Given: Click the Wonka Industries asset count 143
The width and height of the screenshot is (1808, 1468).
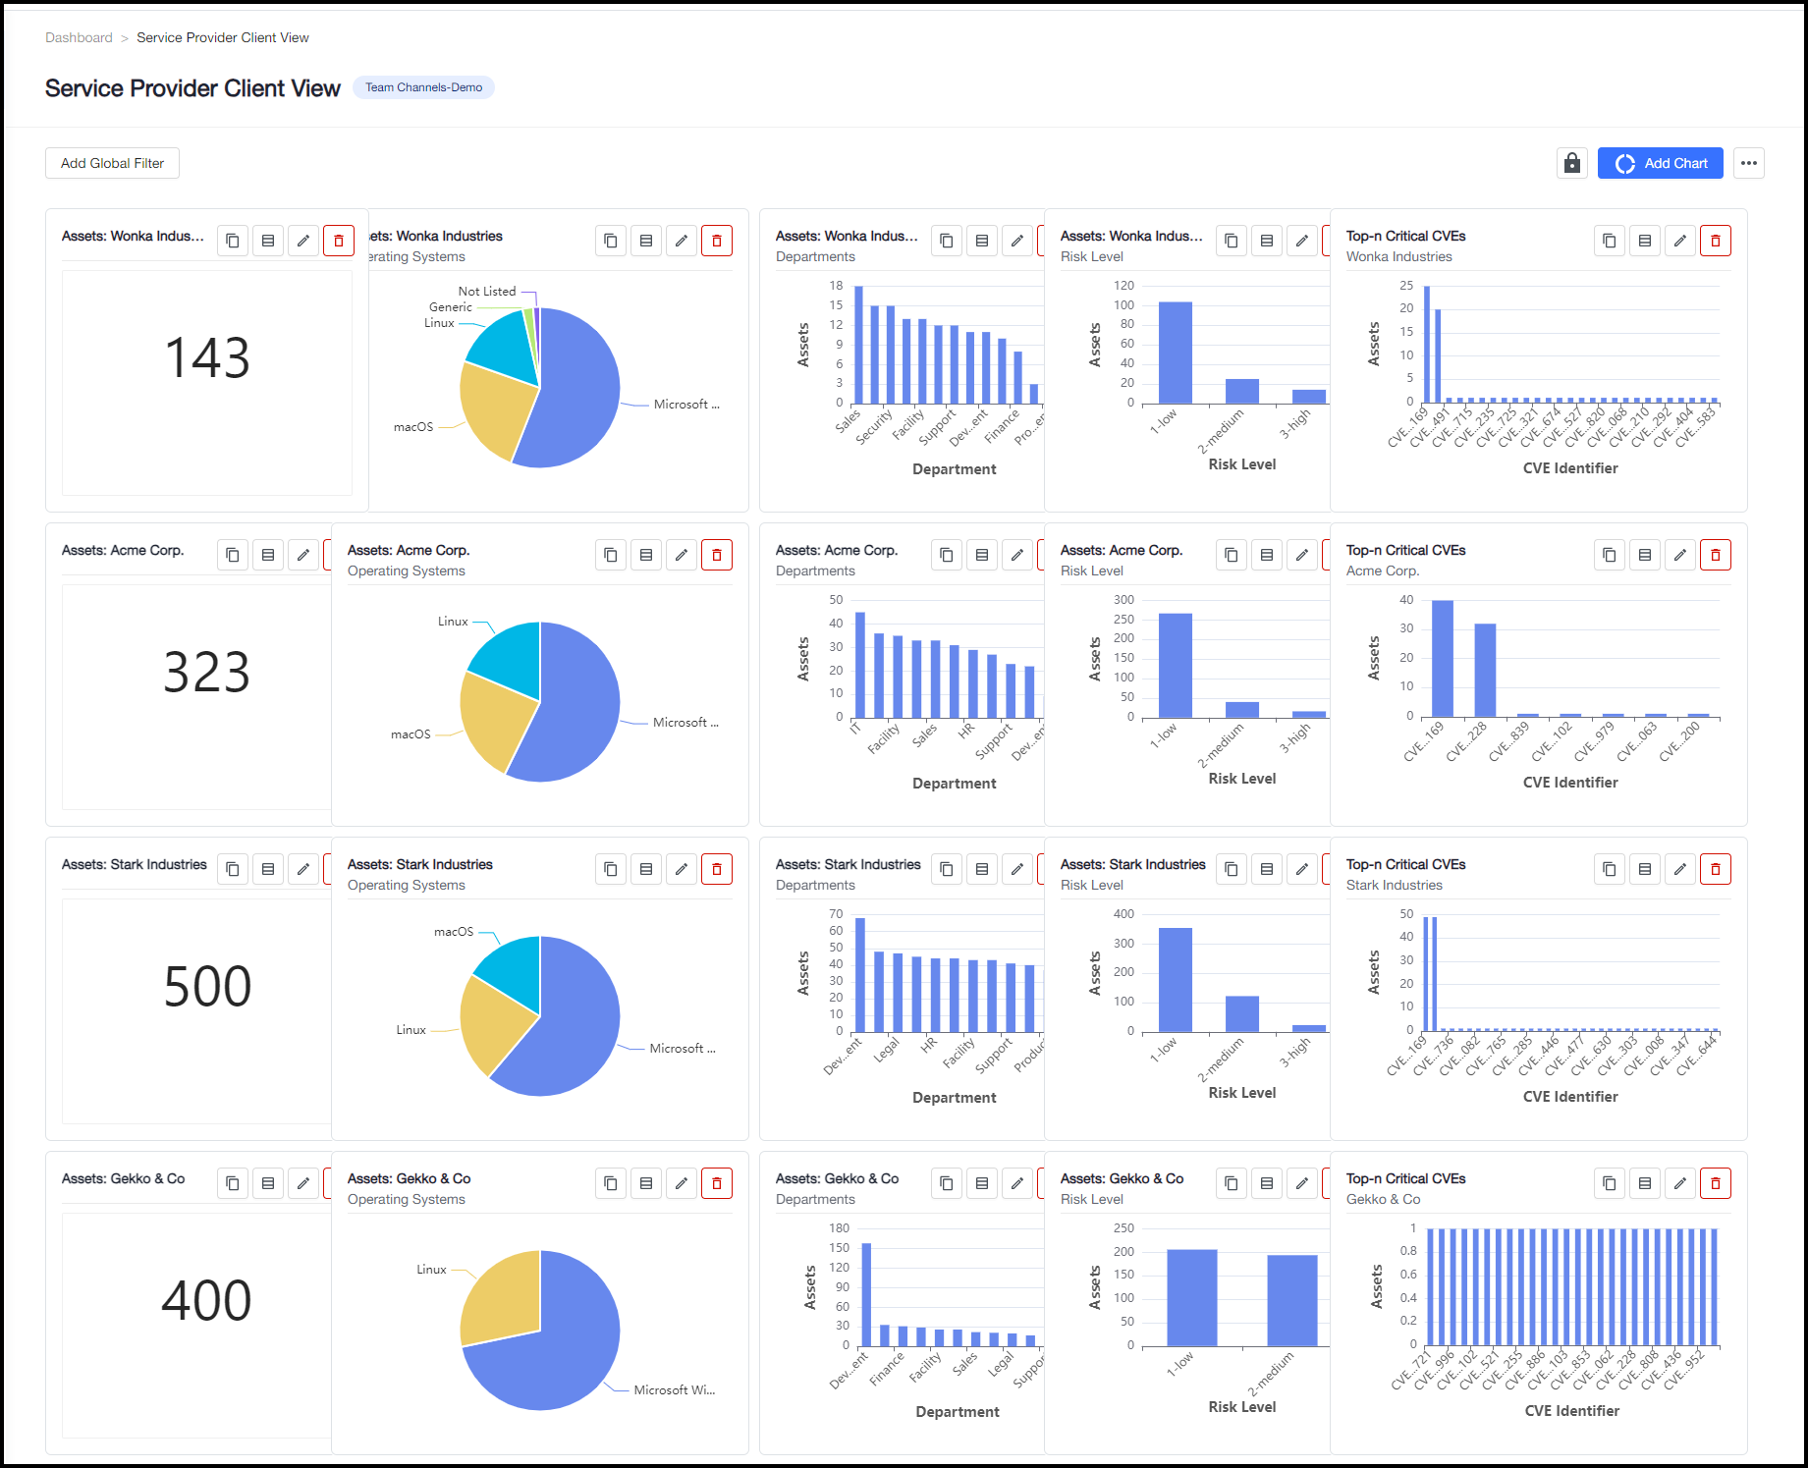Looking at the screenshot, I should (207, 358).
